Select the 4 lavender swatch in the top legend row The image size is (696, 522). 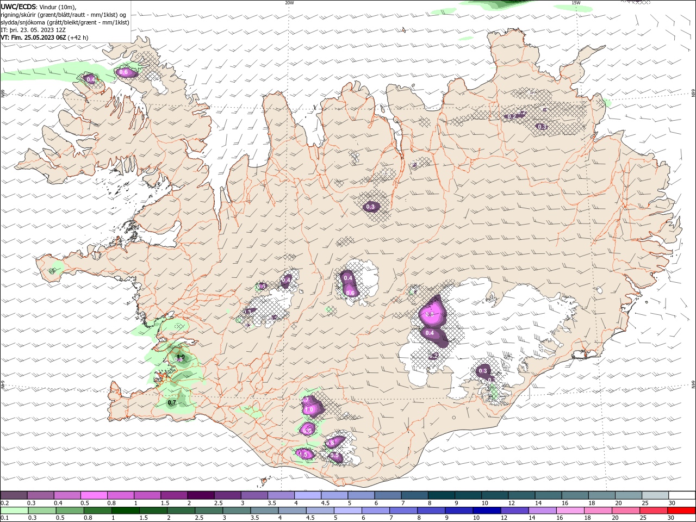pos(308,495)
